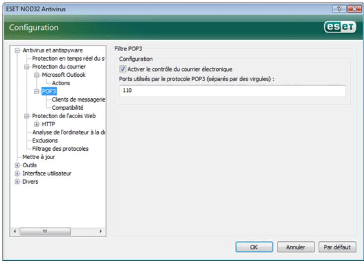Image resolution: width=364 pixels, height=261 pixels.
Task: Close the ESET NOD32 Antivirus window
Action: coord(354,9)
